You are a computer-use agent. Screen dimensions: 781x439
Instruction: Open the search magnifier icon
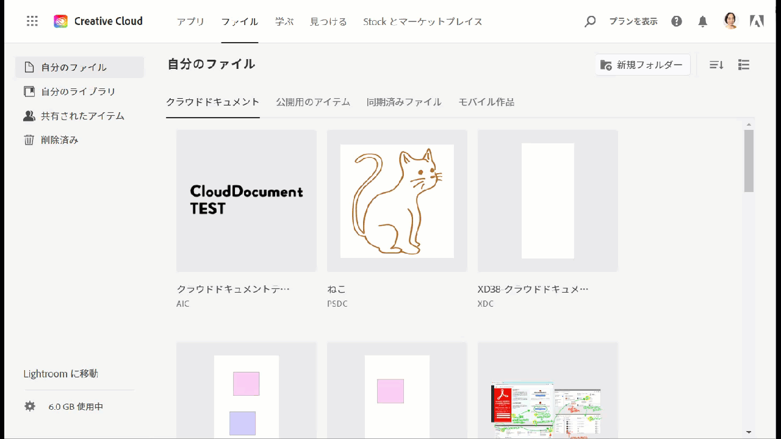tap(590, 21)
